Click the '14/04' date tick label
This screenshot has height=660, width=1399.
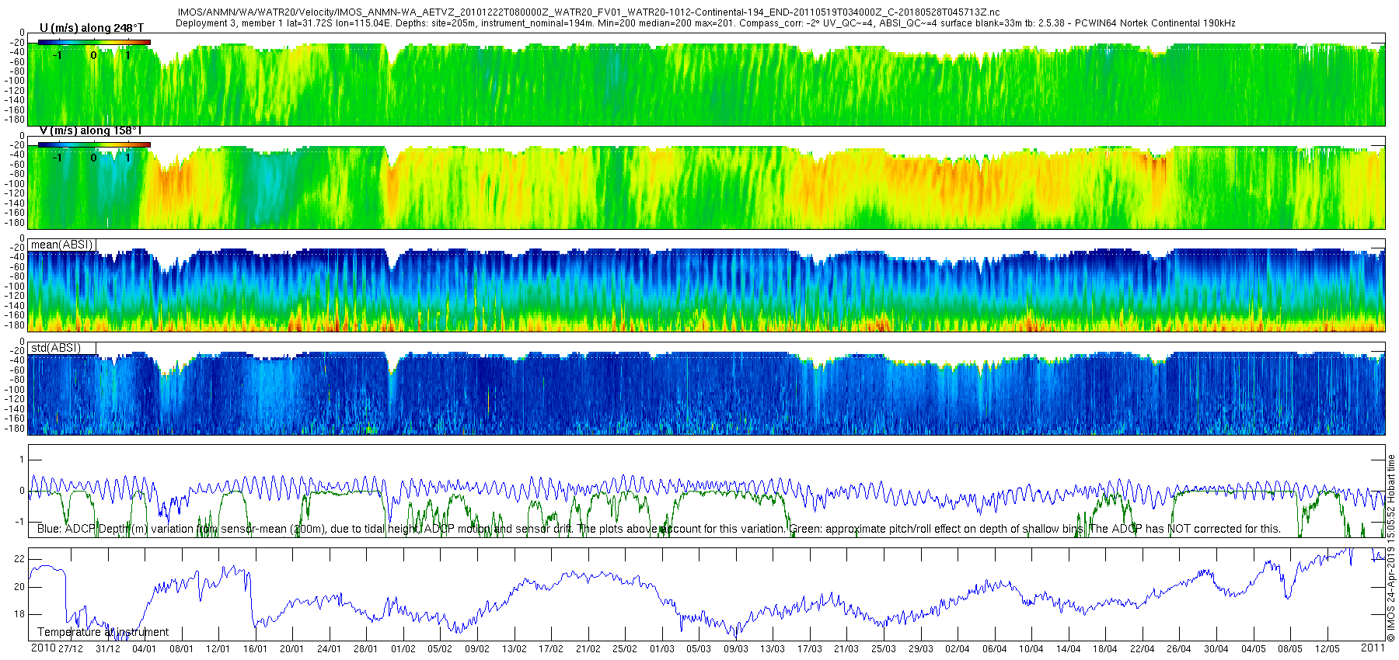pos(1069,649)
